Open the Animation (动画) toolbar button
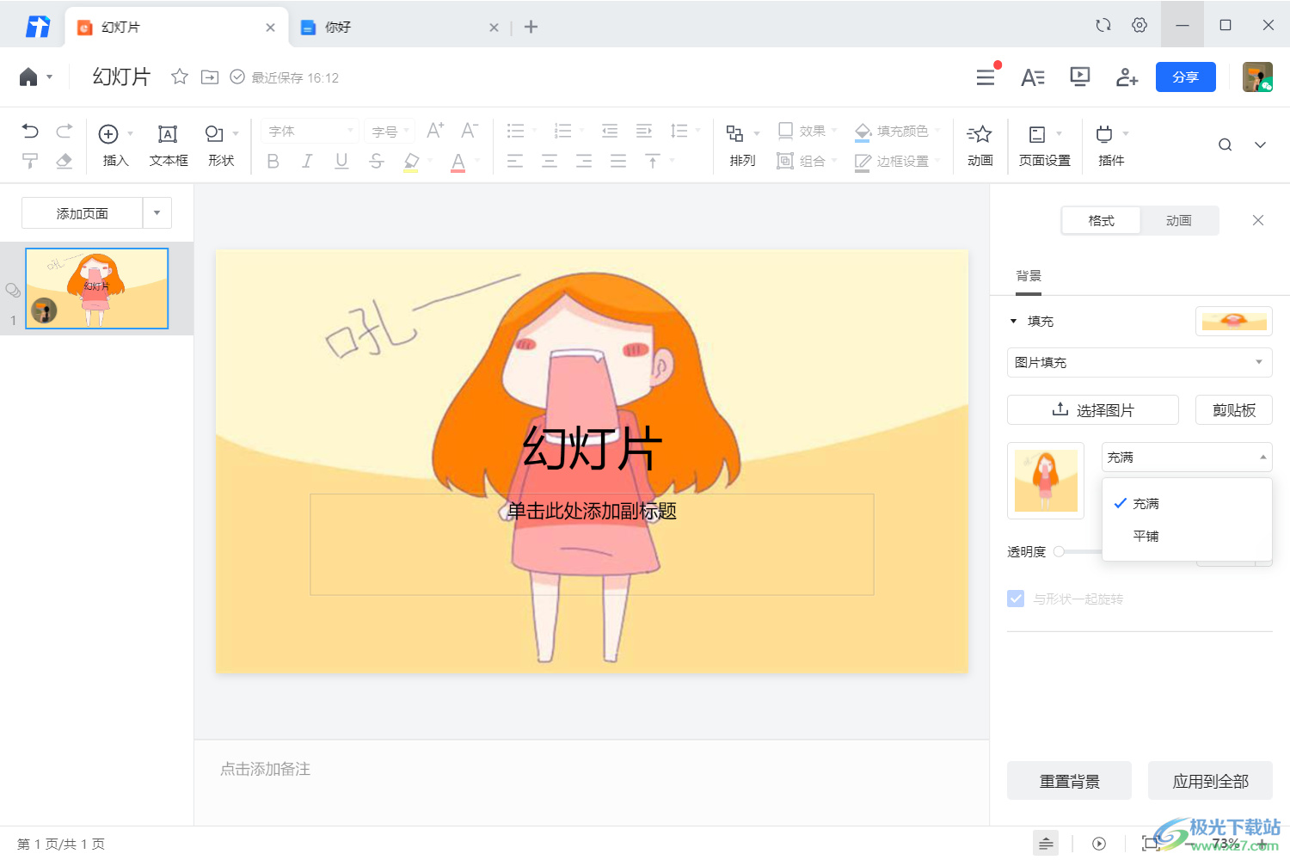The image size is (1290, 860). (x=980, y=145)
